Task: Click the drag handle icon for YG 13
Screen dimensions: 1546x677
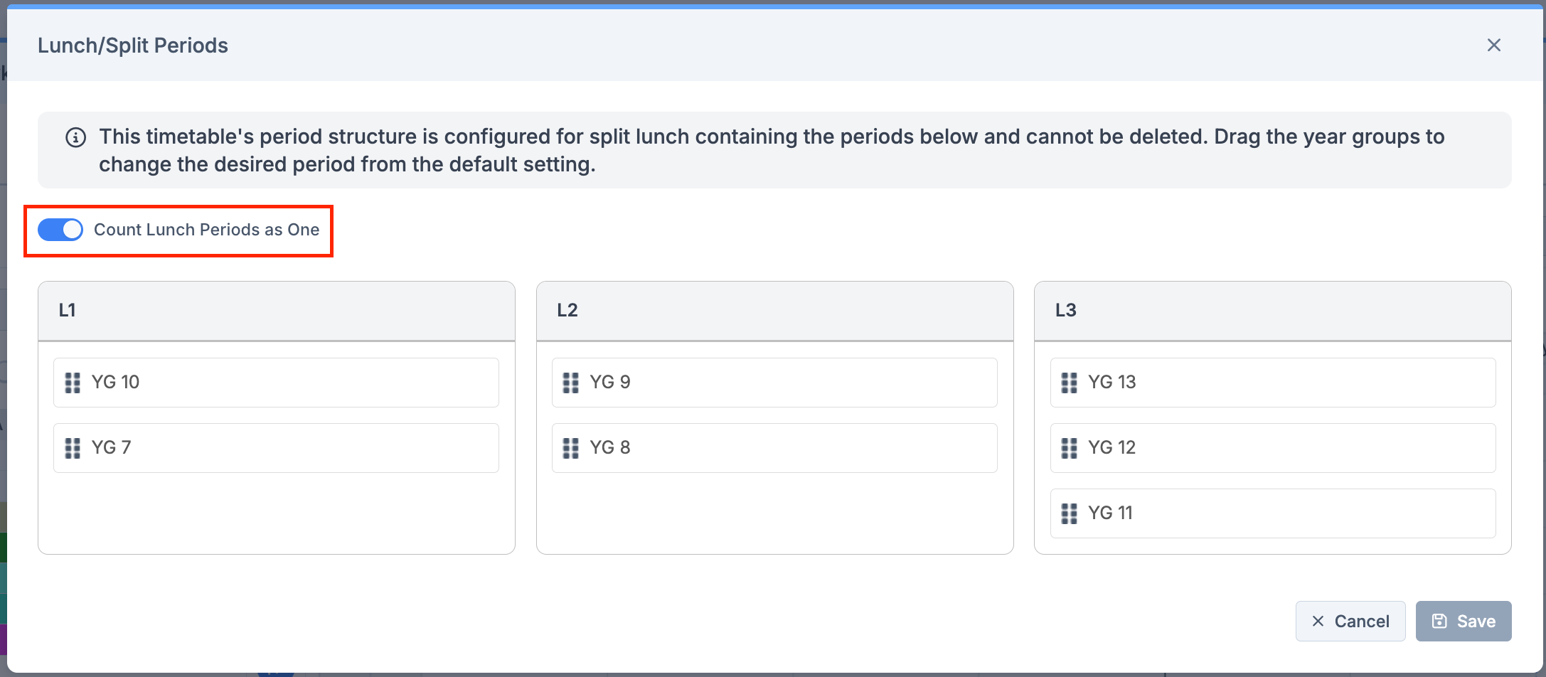Action: (x=1069, y=383)
